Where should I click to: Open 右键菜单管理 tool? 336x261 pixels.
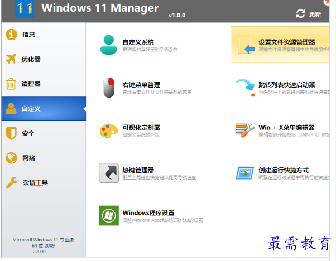pyautogui.click(x=141, y=85)
